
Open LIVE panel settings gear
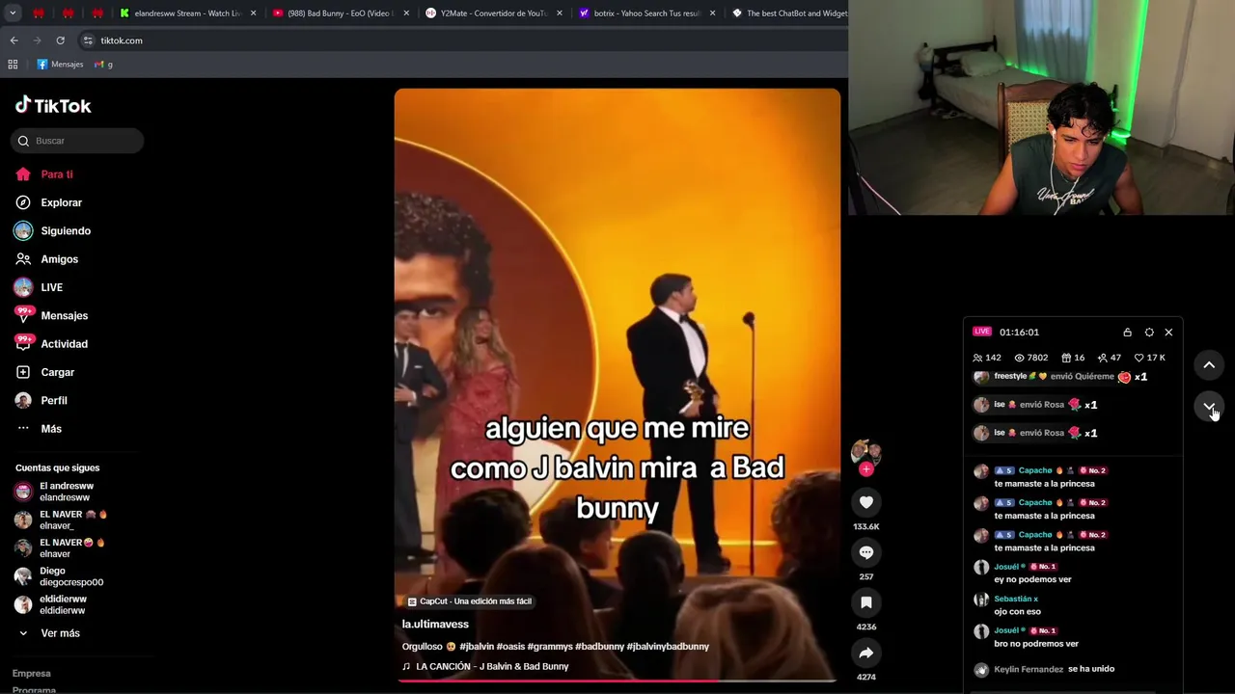pyautogui.click(x=1148, y=332)
